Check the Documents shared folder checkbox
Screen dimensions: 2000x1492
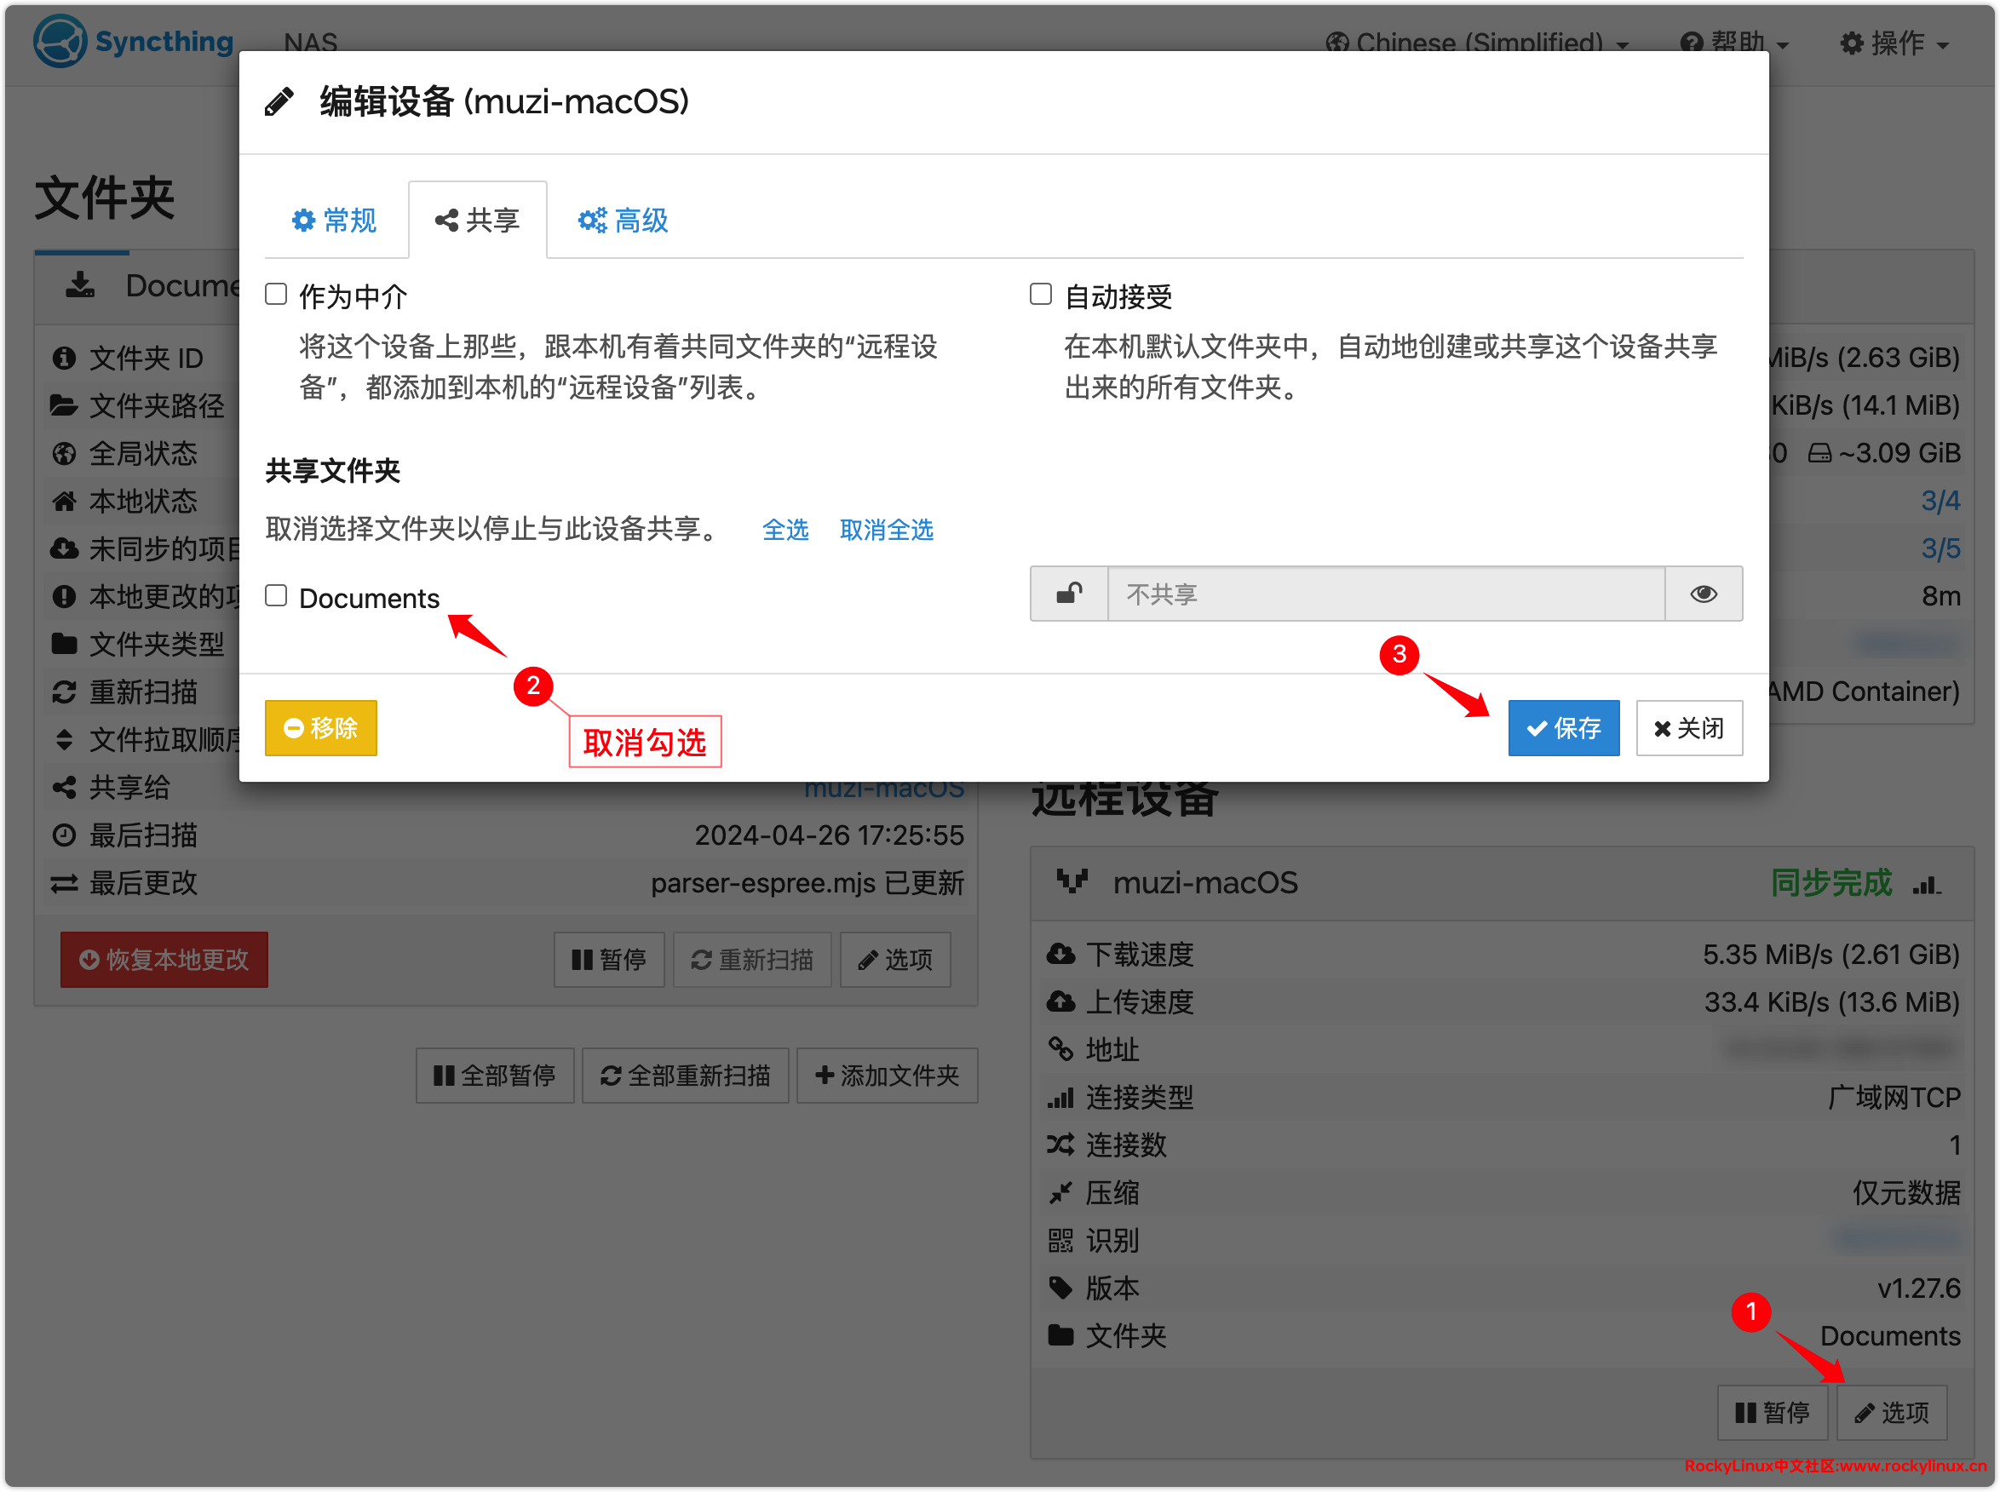(277, 596)
